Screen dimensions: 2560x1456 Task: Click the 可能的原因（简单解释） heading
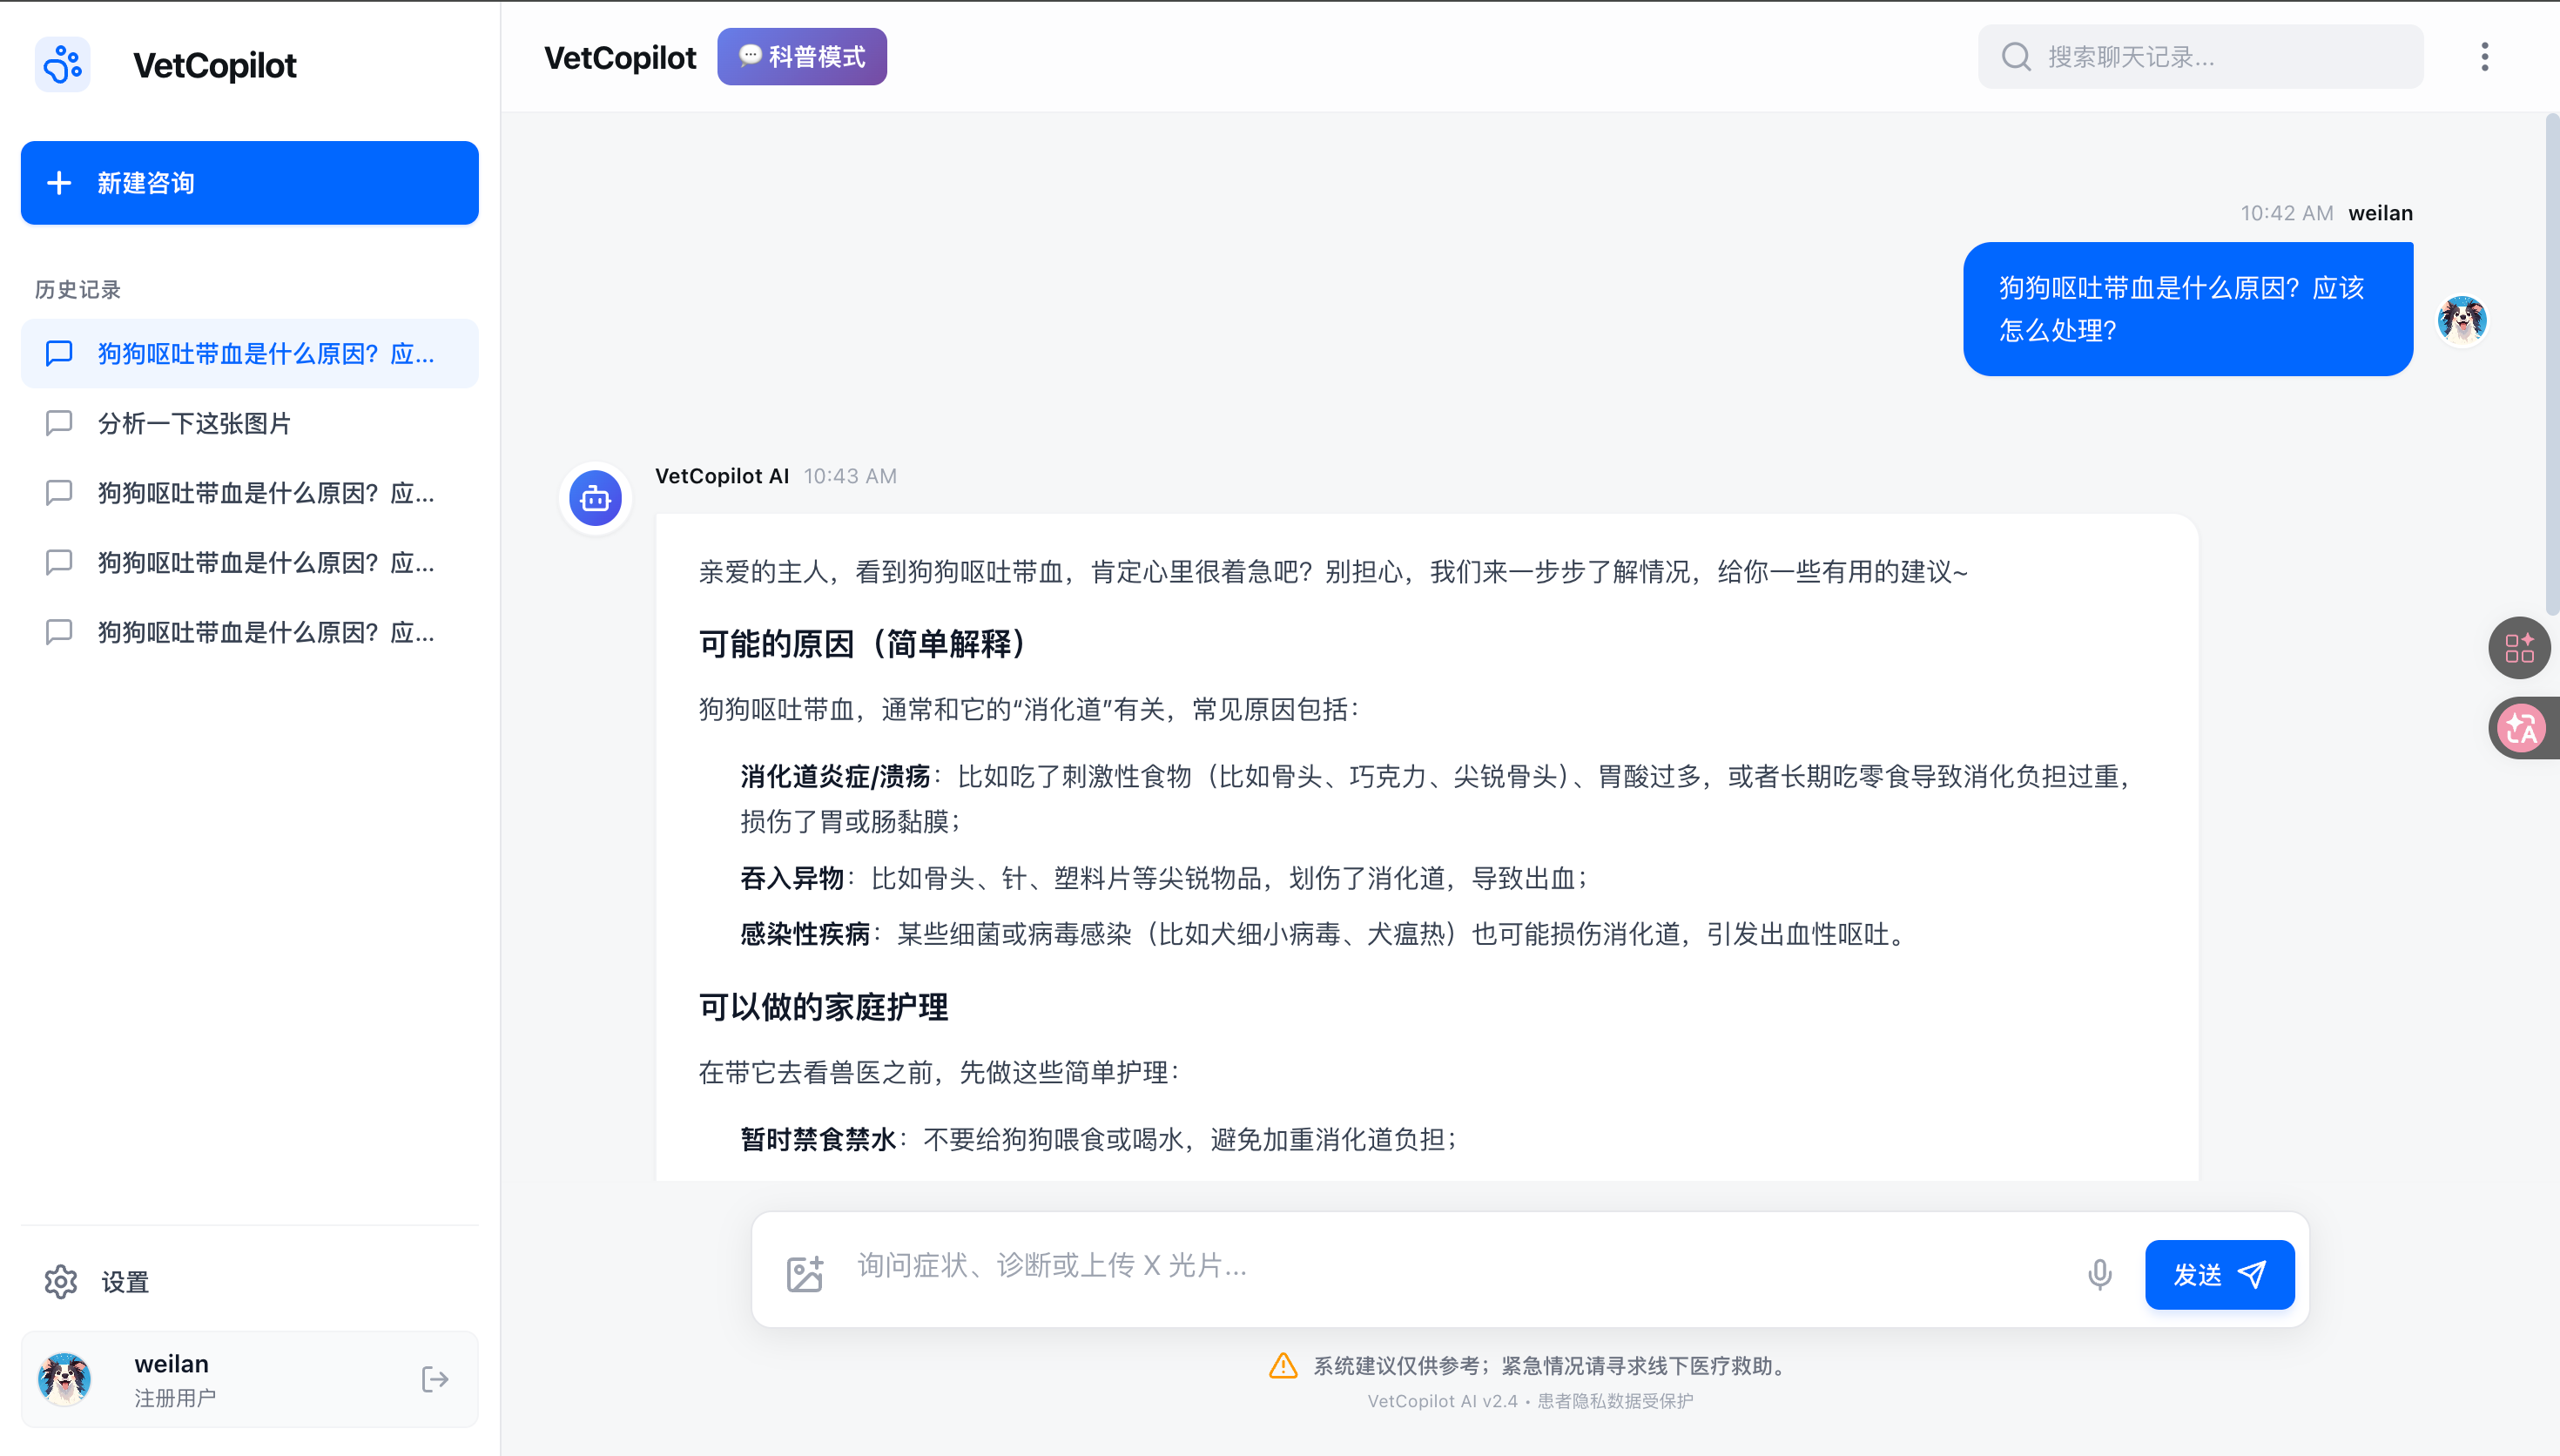coord(864,644)
